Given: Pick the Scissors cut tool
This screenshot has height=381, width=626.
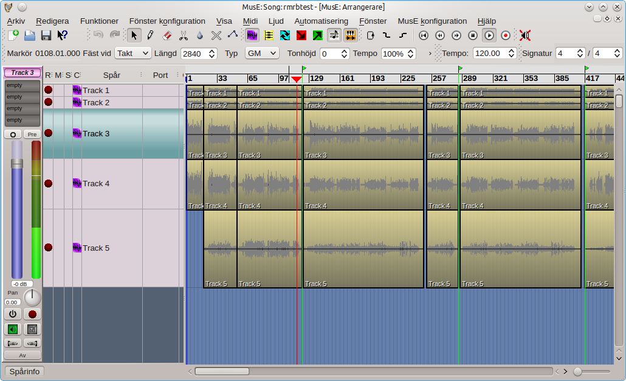Looking at the screenshot, I should (x=184, y=35).
